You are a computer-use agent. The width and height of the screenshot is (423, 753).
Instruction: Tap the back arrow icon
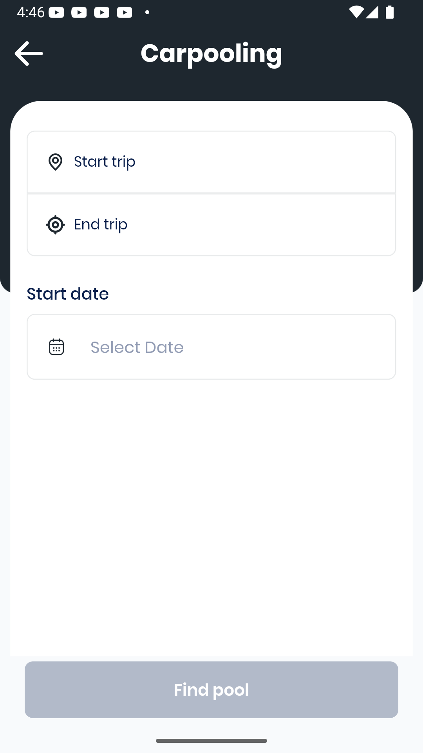click(29, 53)
